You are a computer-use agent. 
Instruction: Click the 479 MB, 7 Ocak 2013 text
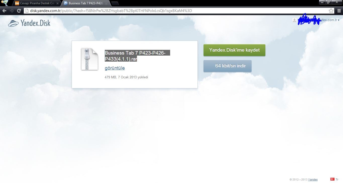(x=126, y=77)
